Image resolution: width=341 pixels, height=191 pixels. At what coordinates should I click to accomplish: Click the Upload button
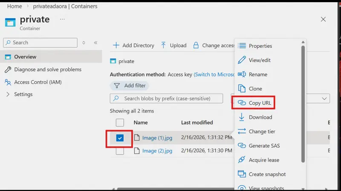(173, 45)
